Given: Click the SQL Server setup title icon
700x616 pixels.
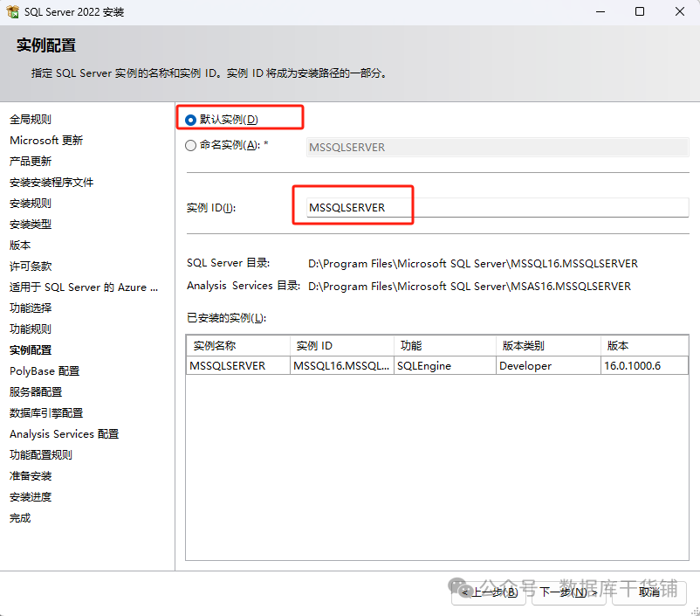Looking at the screenshot, I should 13,11.
